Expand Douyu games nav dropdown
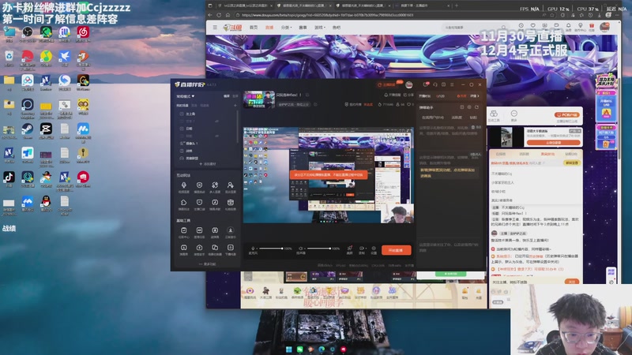The height and width of the screenshot is (355, 632). (x=320, y=28)
